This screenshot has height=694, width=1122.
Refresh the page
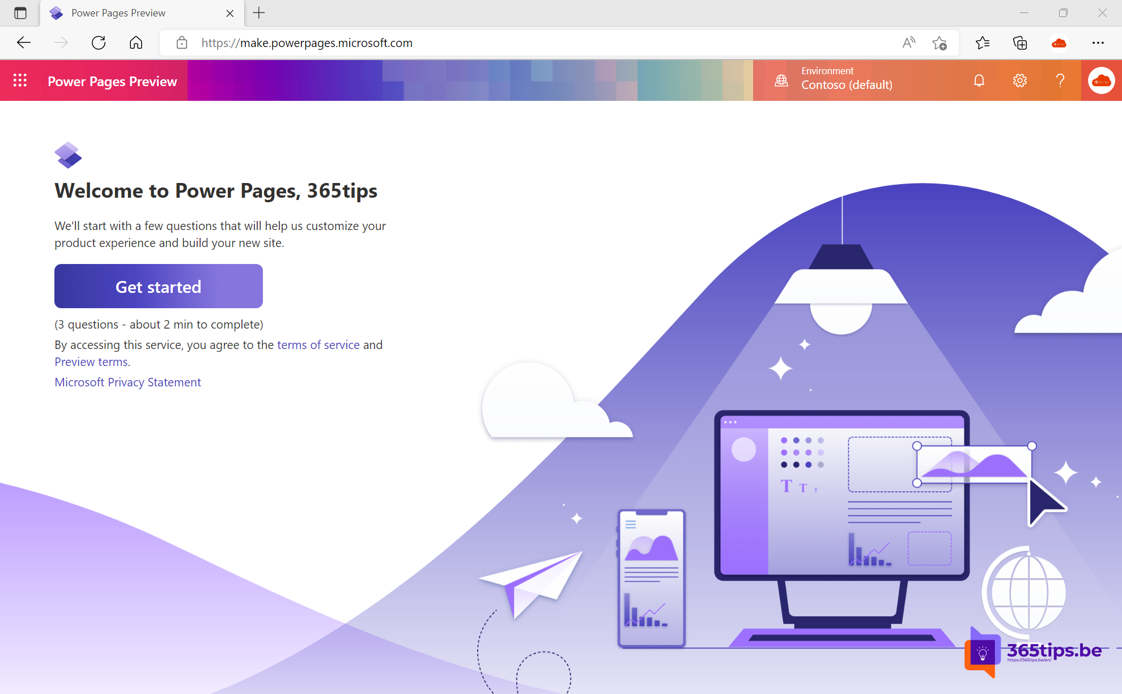click(x=99, y=42)
